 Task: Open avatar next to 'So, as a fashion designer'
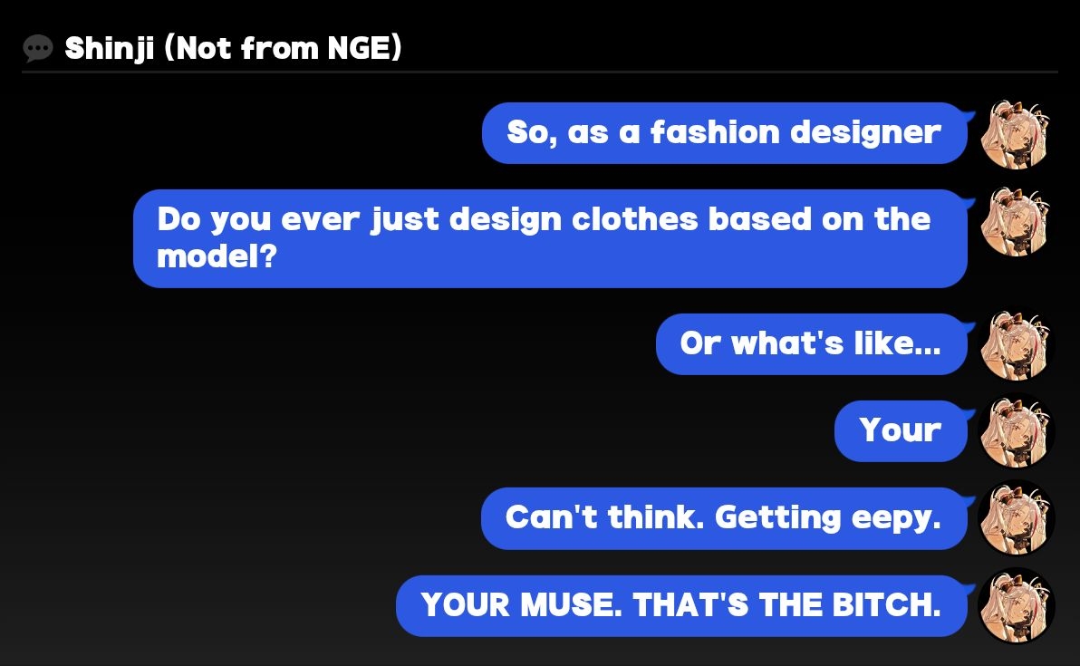pos(1017,134)
